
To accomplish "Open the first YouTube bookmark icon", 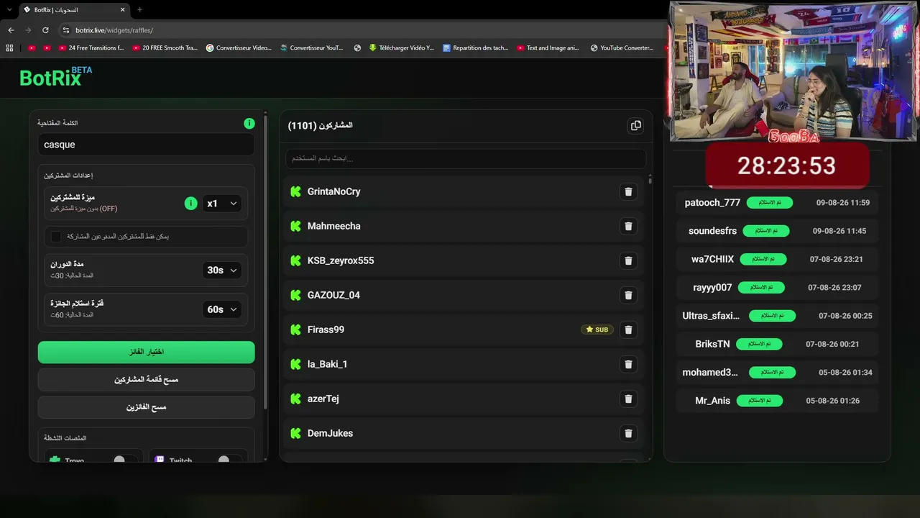I will pos(31,48).
